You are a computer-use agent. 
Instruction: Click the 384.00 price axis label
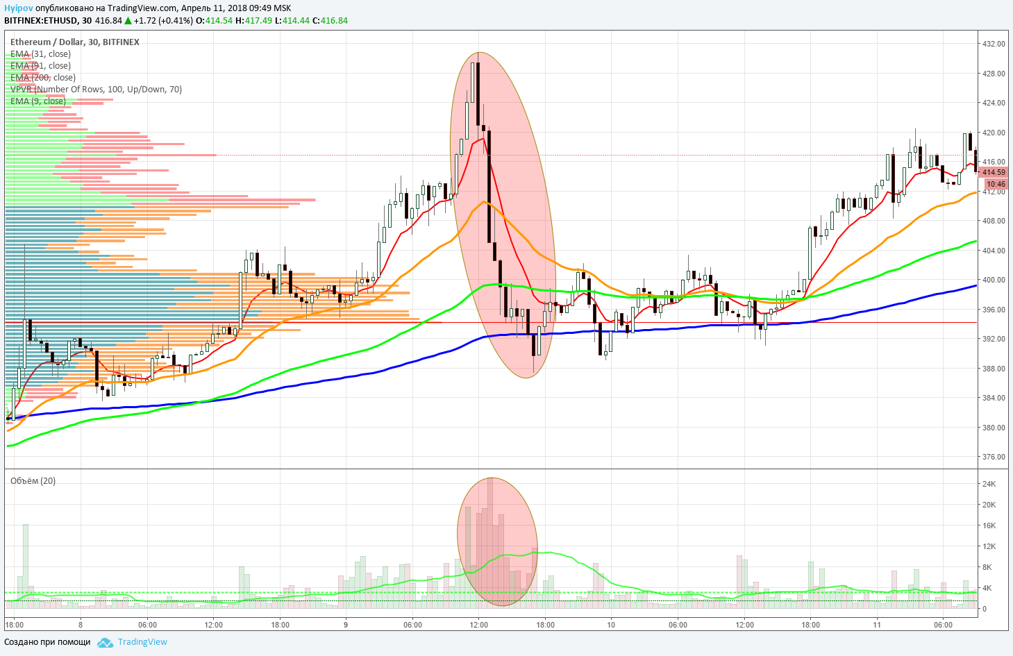(x=994, y=398)
